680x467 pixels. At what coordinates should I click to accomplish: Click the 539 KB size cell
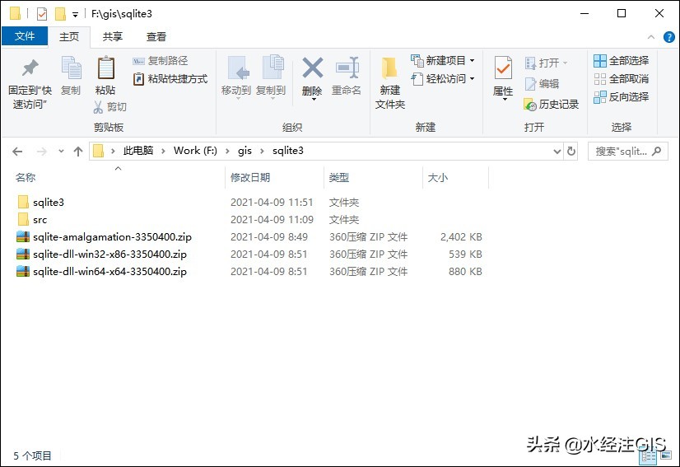coord(465,255)
